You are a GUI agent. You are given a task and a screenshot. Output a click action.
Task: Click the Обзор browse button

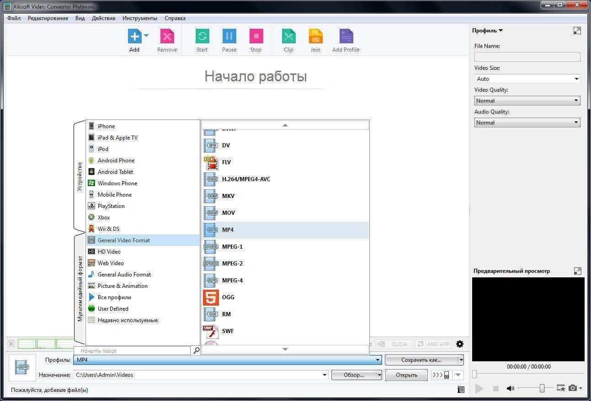coord(354,375)
